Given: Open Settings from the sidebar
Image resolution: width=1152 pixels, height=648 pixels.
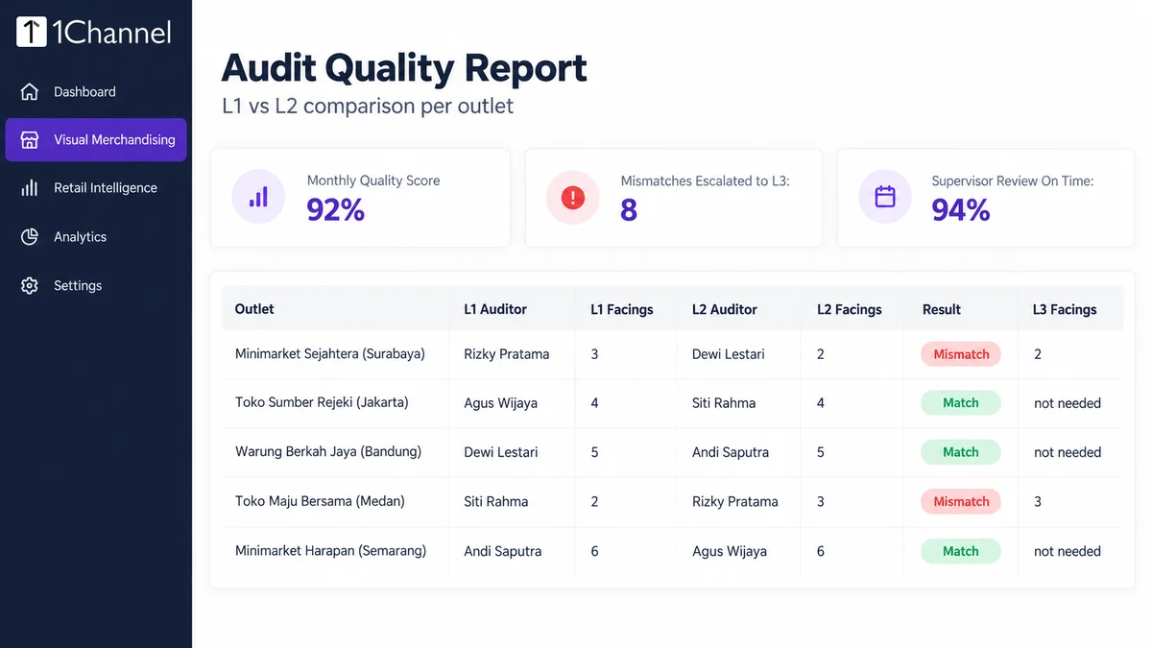Looking at the screenshot, I should [96, 286].
